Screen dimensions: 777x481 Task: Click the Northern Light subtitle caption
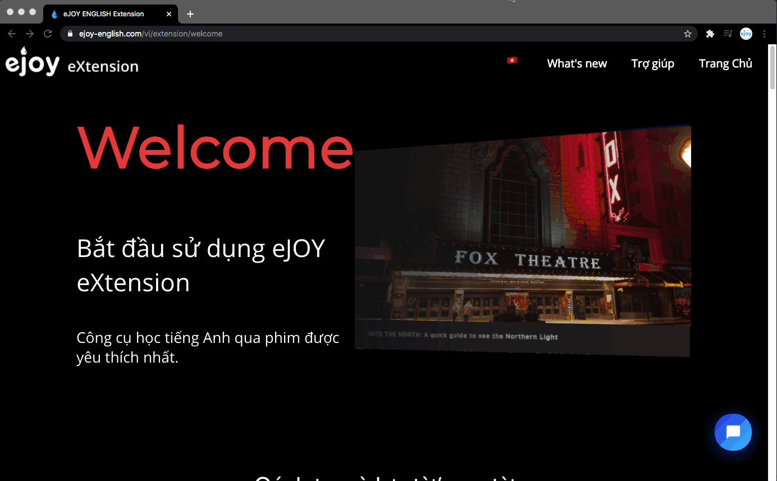point(463,336)
